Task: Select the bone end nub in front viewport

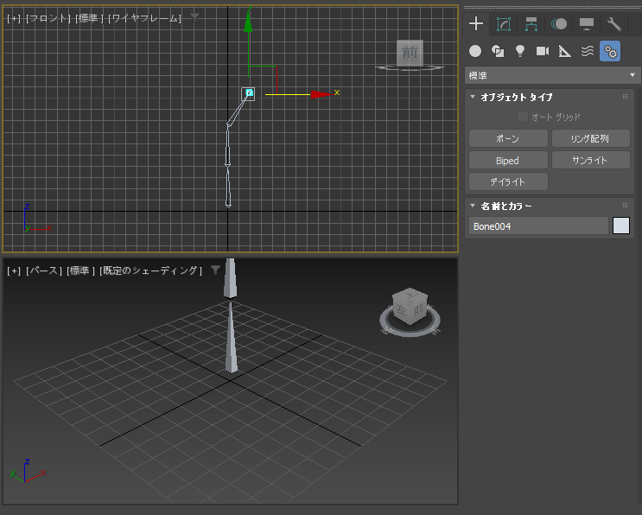Action: click(x=249, y=93)
